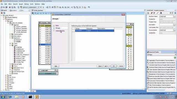Click the Aggregator item in Component Palette
This screenshot has height=99, width=177.
coord(162,61)
